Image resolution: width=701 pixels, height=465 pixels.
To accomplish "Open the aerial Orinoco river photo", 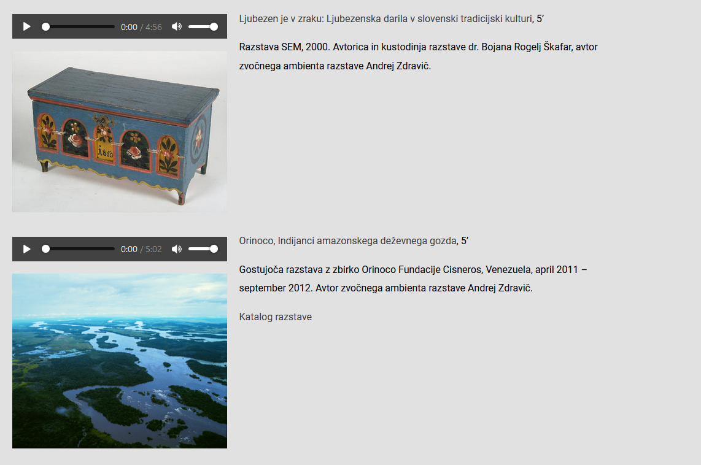I will click(120, 361).
